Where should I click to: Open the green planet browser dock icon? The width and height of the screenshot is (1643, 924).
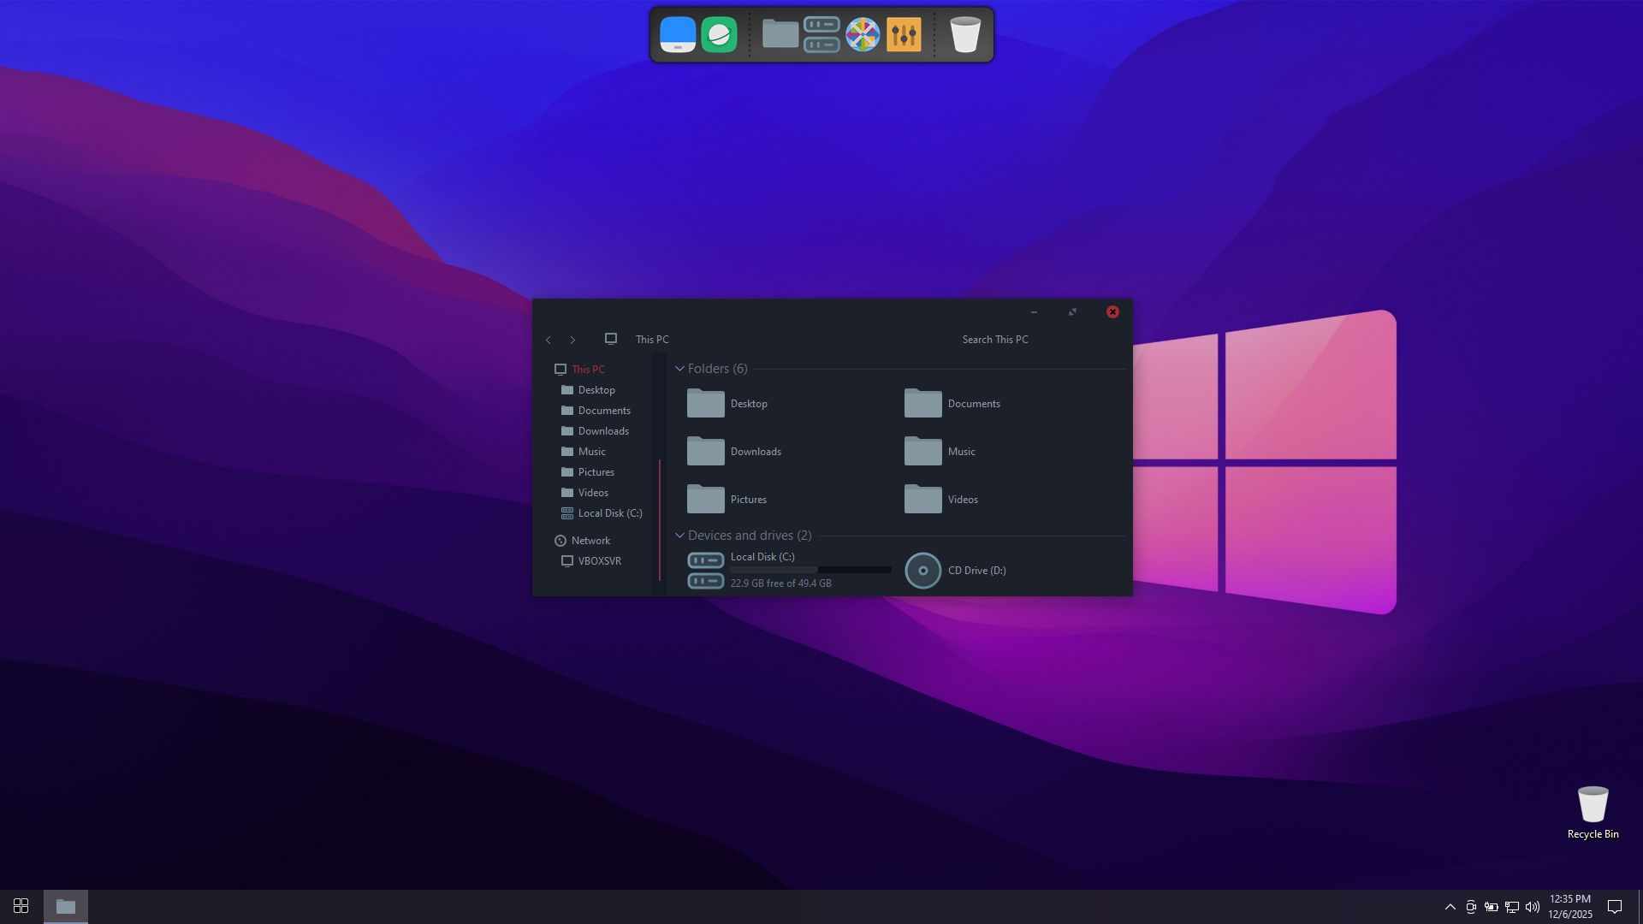(x=719, y=35)
